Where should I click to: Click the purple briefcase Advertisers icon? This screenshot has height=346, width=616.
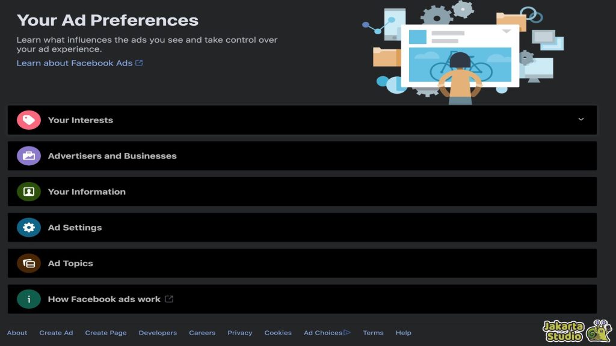(x=28, y=156)
